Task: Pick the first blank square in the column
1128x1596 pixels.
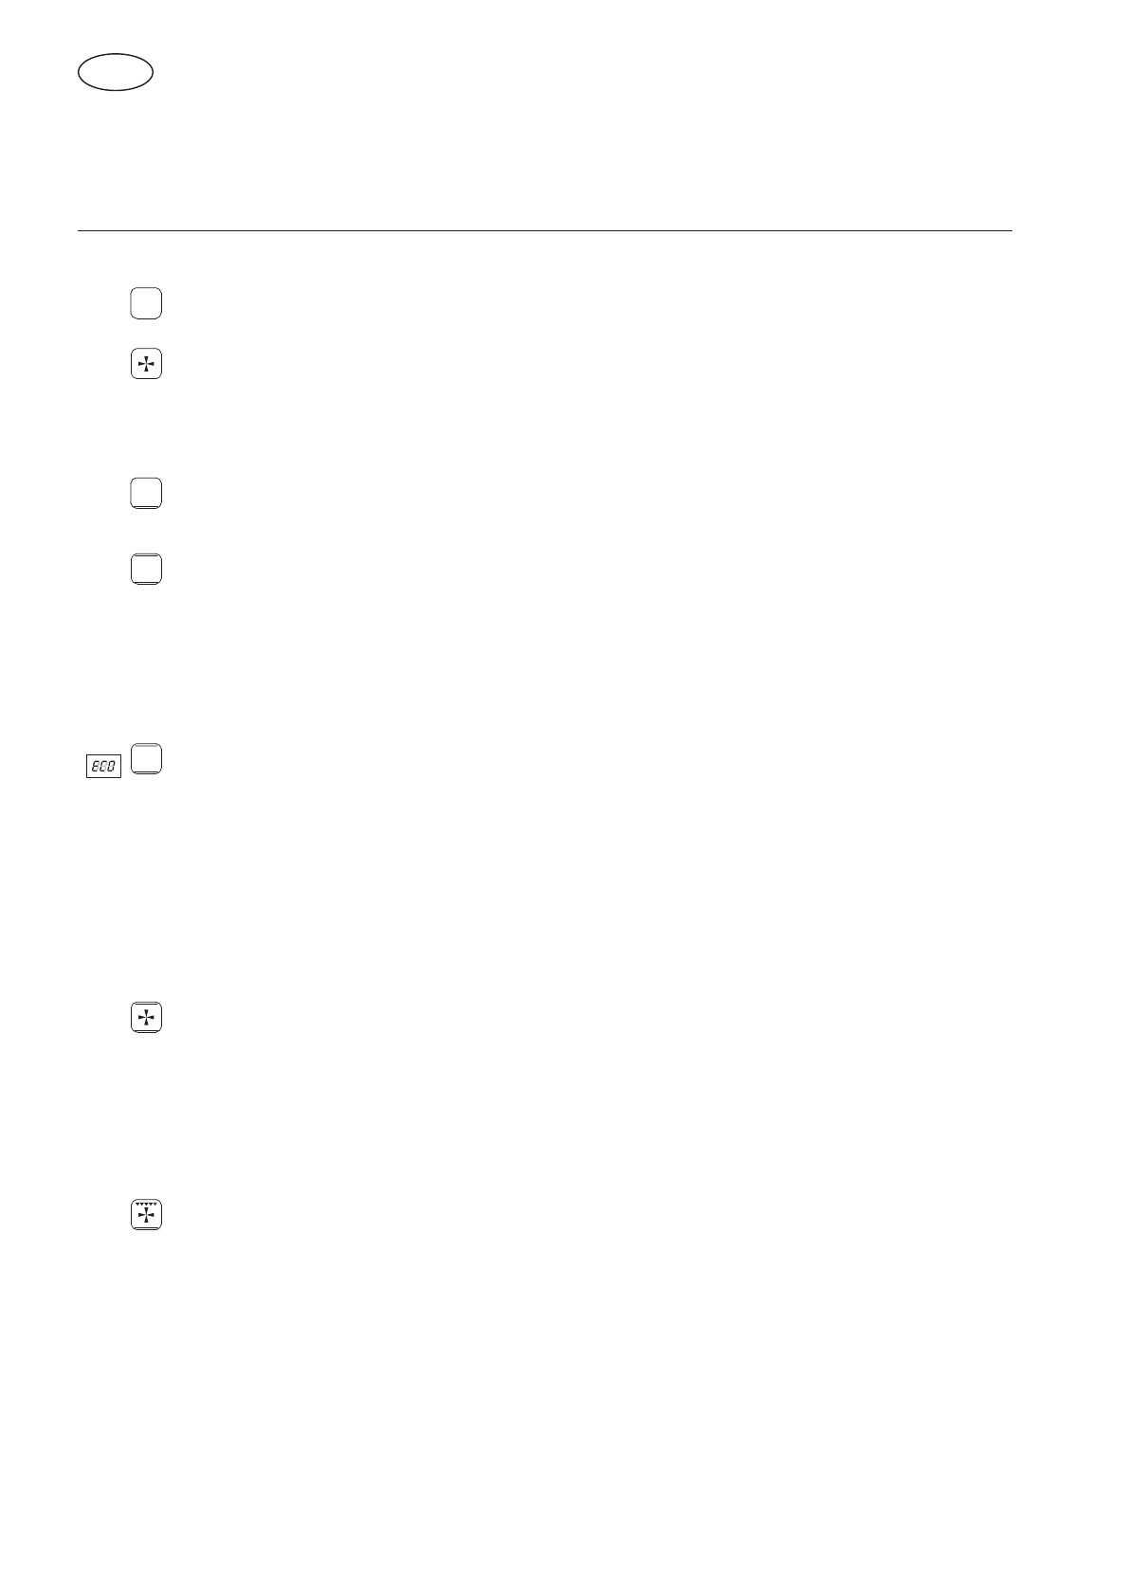Action: tap(146, 303)
